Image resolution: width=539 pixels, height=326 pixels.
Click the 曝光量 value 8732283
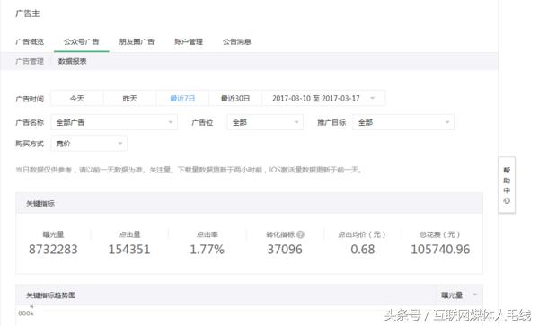tap(53, 250)
